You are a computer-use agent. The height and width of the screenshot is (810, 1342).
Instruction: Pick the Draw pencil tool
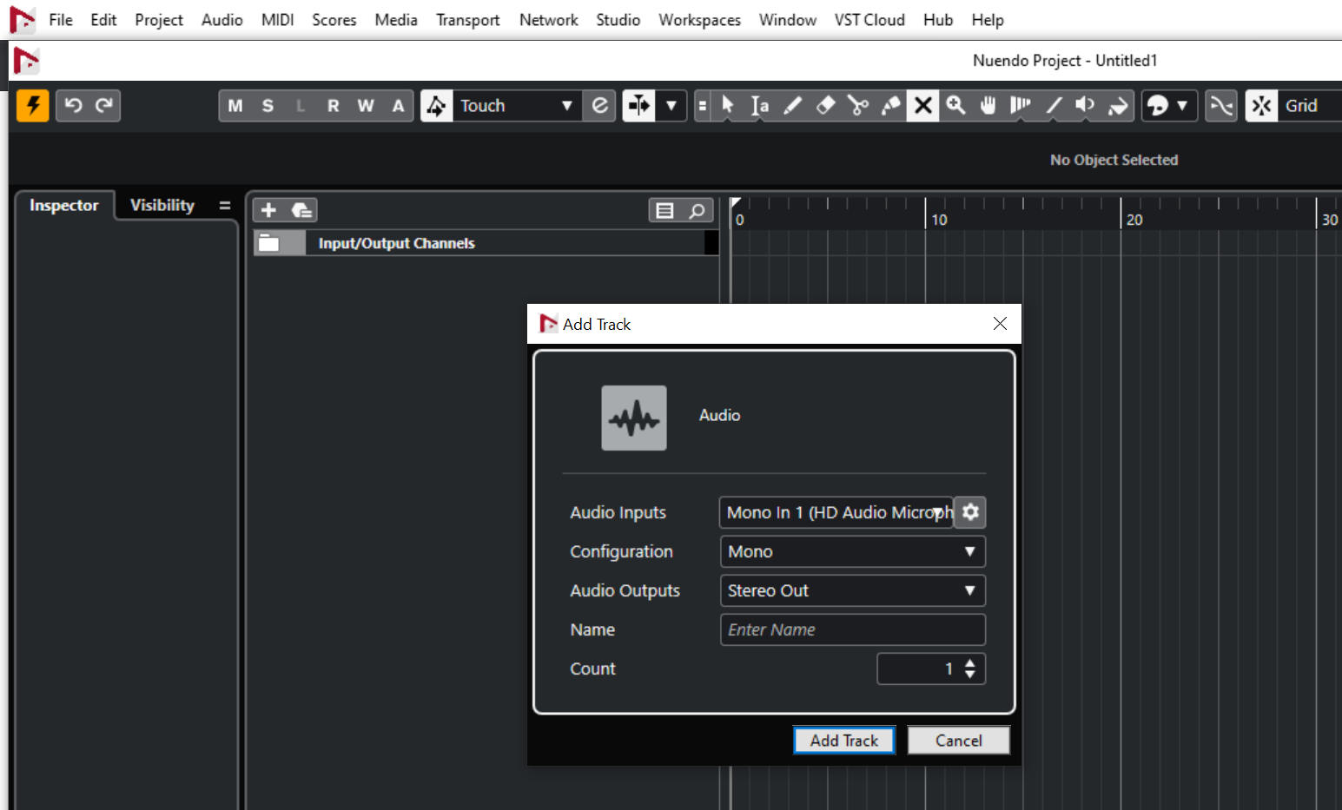pyautogui.click(x=792, y=106)
